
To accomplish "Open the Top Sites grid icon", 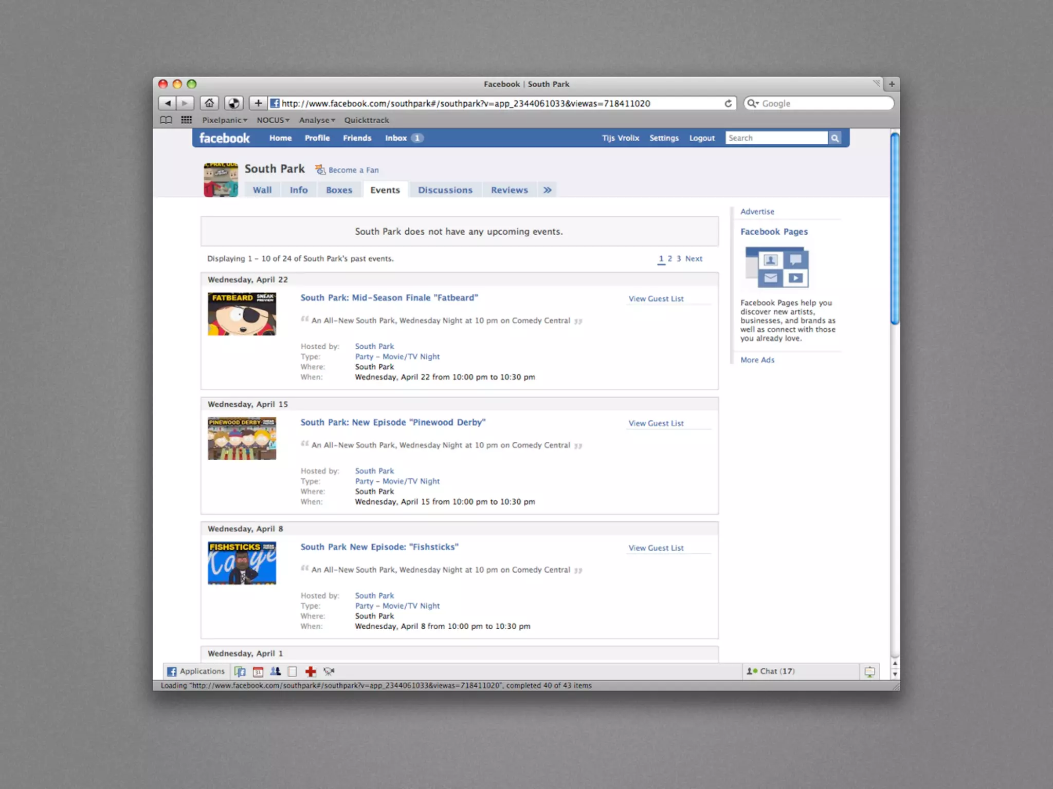I will click(x=186, y=120).
